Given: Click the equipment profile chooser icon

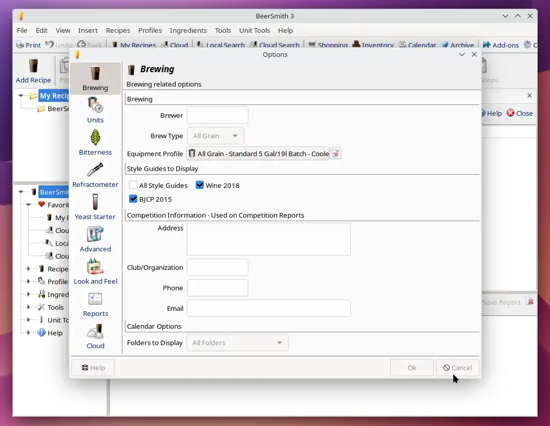Looking at the screenshot, I should (x=335, y=154).
